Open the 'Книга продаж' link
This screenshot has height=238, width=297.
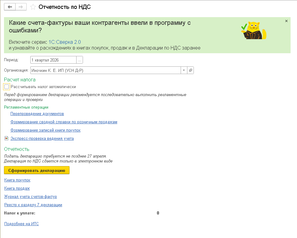coord(17,188)
